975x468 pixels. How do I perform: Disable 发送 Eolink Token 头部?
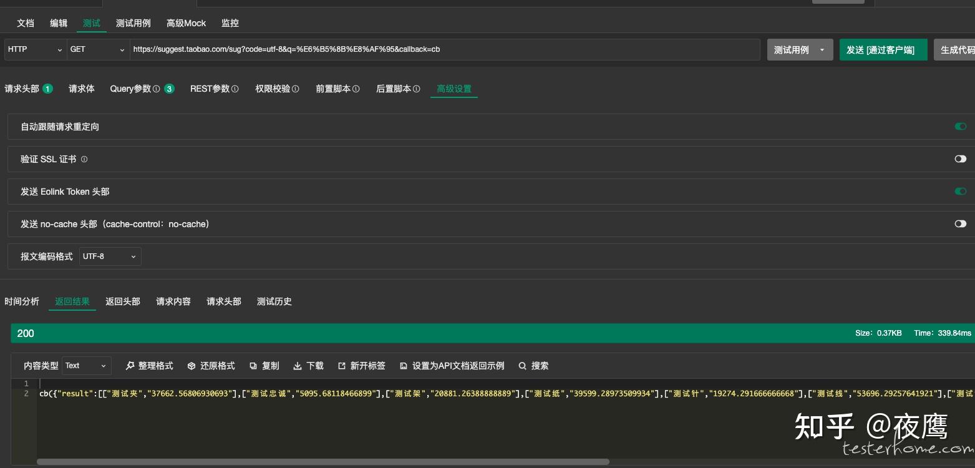tap(960, 192)
